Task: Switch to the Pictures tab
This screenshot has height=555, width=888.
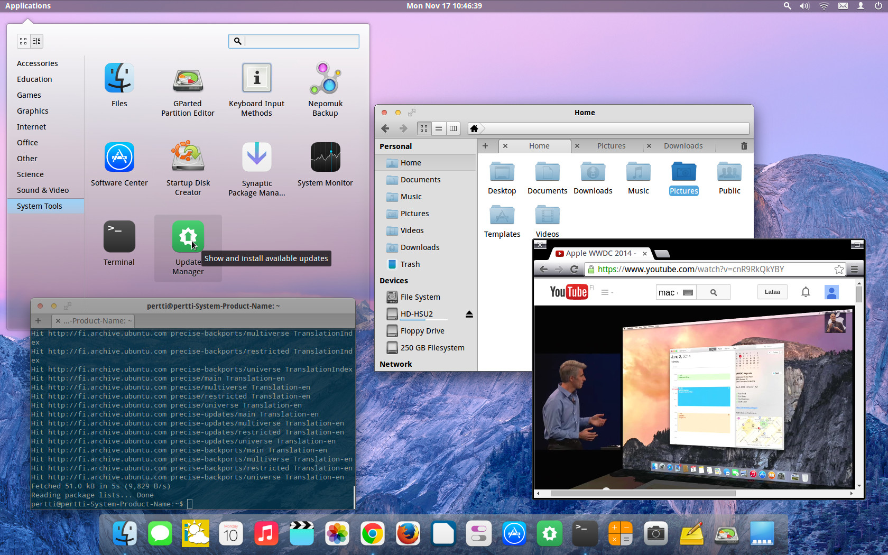Action: pyautogui.click(x=611, y=146)
